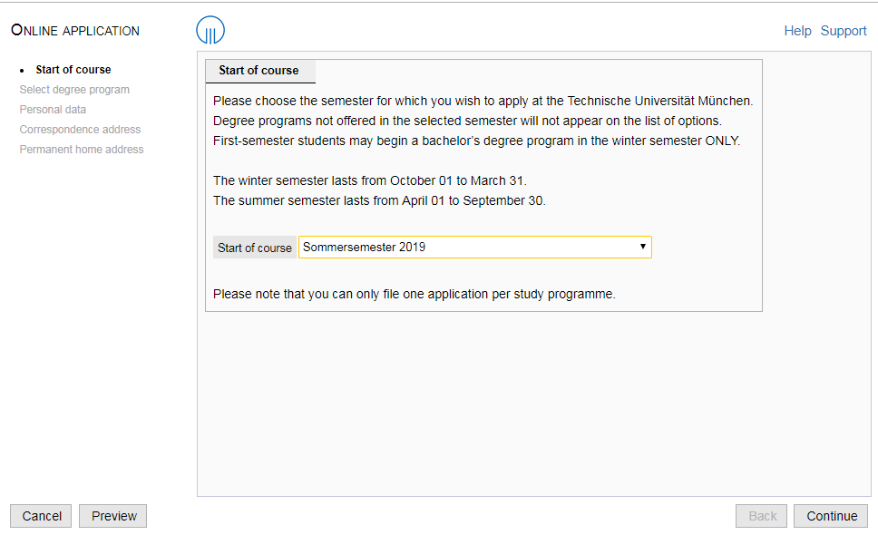Open the Start of course dropdown

(x=475, y=247)
